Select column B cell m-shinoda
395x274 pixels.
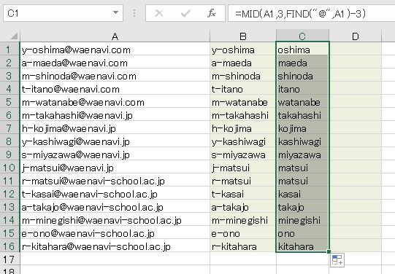click(x=243, y=76)
